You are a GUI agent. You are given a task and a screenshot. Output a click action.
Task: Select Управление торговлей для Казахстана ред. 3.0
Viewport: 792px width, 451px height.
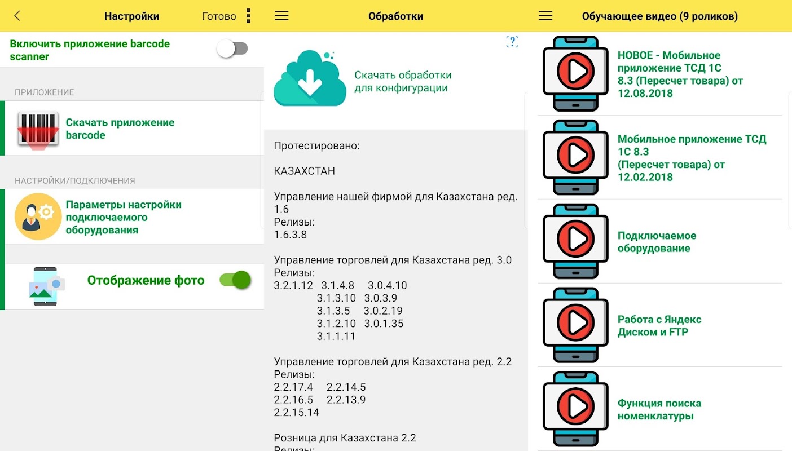tap(393, 260)
